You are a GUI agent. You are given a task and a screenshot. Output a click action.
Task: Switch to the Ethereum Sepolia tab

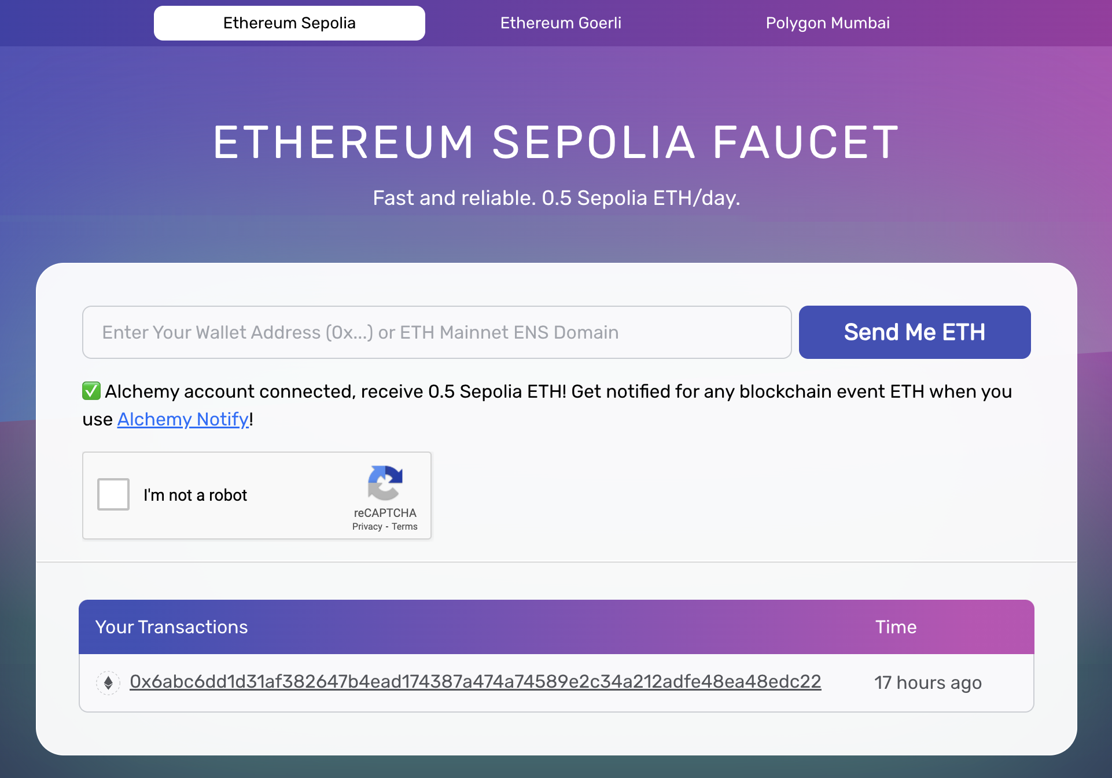289,23
